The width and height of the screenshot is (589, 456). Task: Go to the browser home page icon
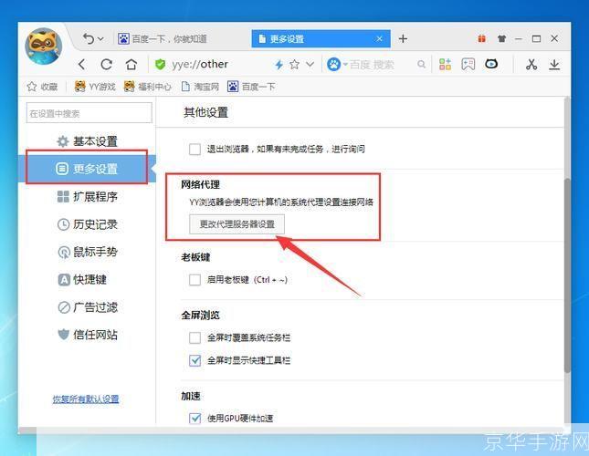(x=131, y=65)
